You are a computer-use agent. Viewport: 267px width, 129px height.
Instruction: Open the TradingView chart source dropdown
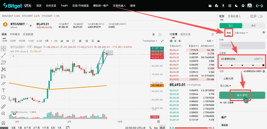[x=150, y=41]
